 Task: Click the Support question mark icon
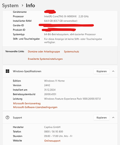(8, 117)
